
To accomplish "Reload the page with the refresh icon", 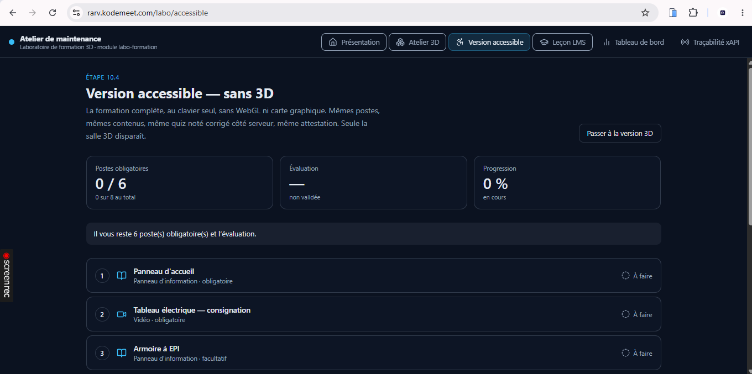I will 53,13.
